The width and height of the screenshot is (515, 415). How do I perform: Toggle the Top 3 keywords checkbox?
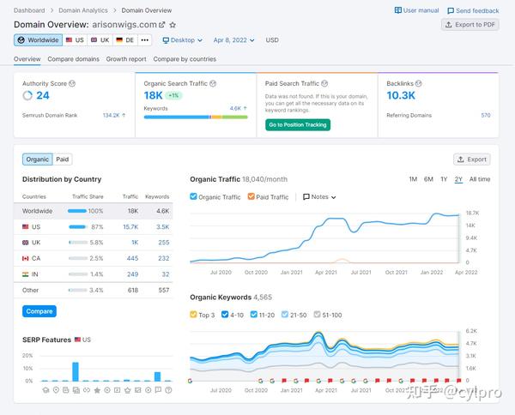click(193, 315)
